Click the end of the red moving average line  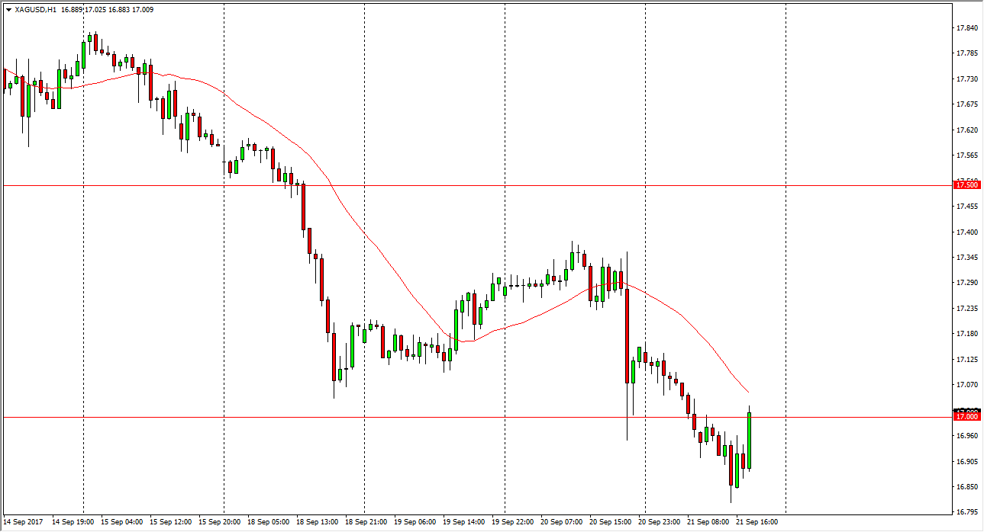747,393
